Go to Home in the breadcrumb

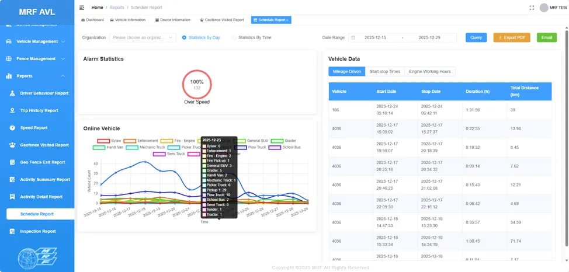(97, 7)
